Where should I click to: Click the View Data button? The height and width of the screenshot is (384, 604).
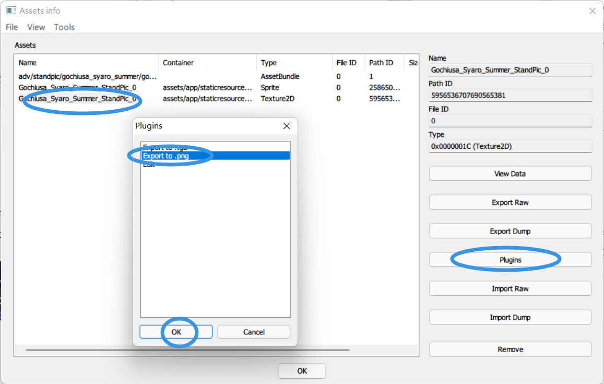tap(510, 173)
